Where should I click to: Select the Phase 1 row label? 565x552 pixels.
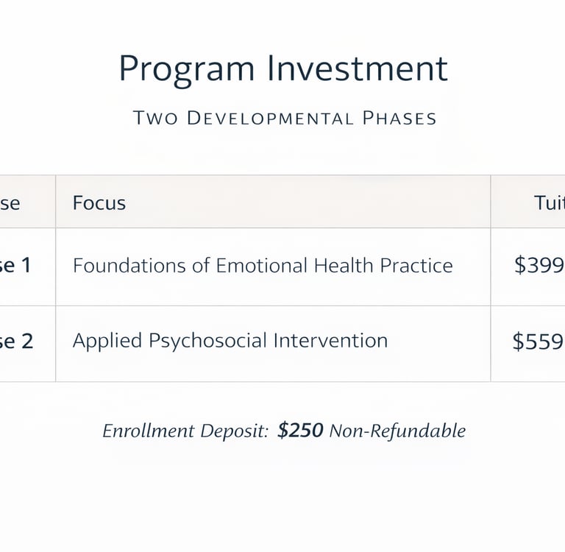point(15,265)
